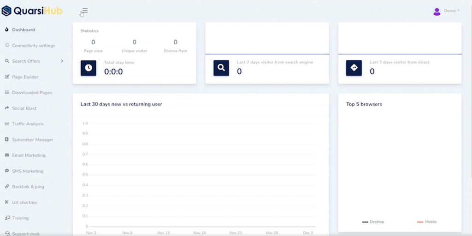
Task: Click the Email Marketing envelope icon
Action: click(7, 155)
